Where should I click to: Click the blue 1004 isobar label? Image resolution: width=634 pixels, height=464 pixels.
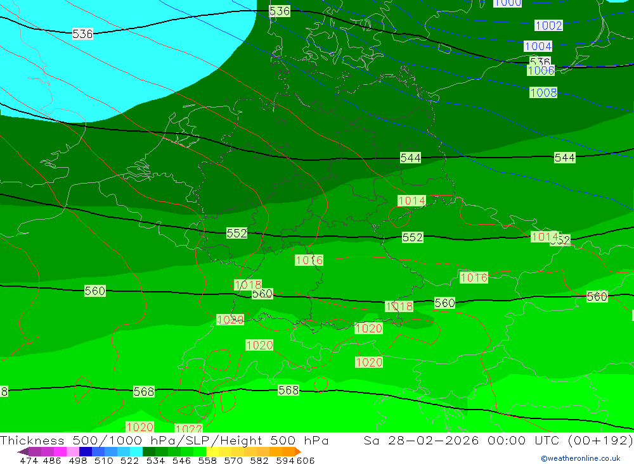point(538,46)
